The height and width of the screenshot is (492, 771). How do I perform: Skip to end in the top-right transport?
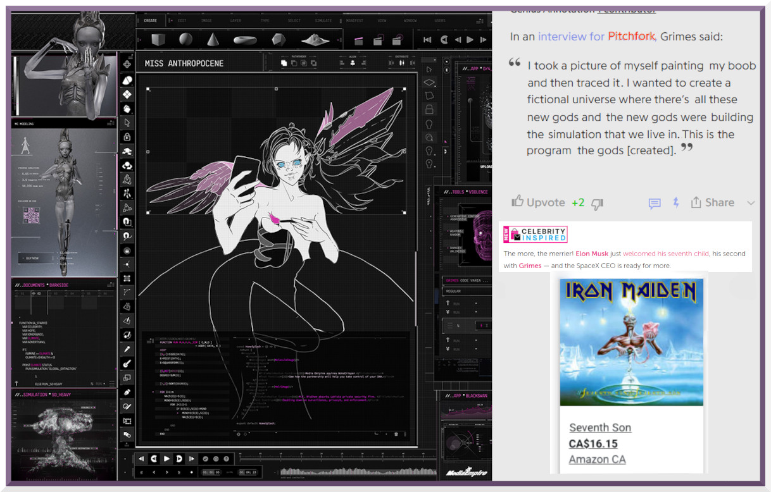coord(484,40)
